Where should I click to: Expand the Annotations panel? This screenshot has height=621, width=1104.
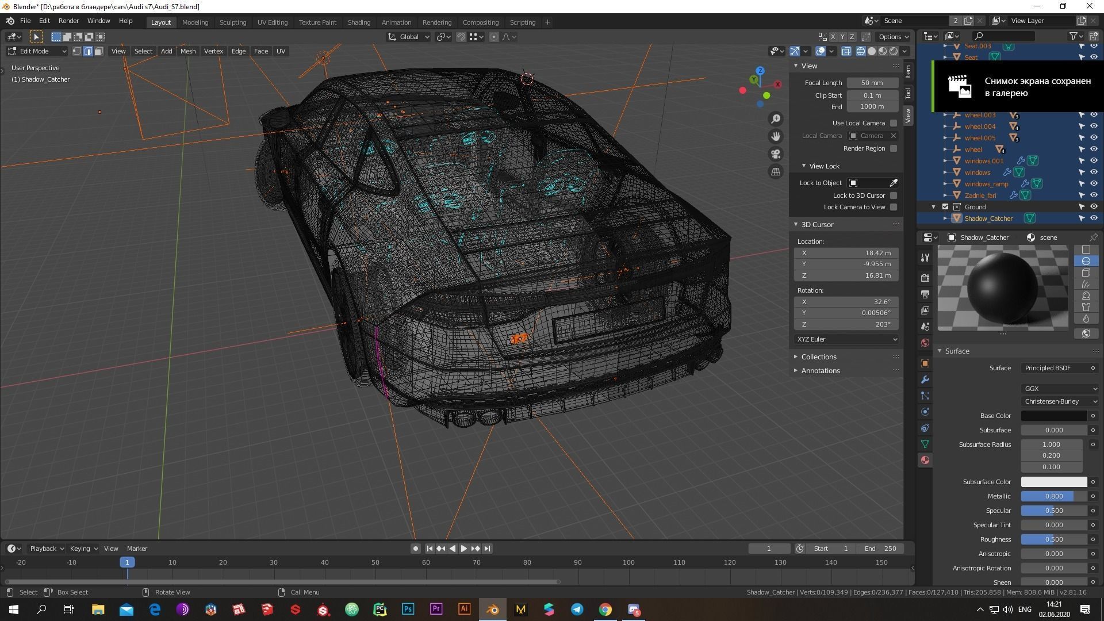tap(821, 371)
